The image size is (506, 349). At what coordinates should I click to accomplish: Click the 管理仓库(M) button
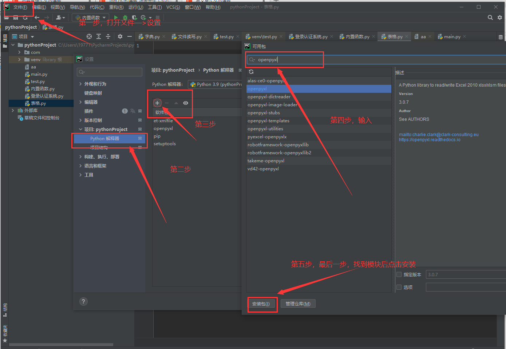pos(298,304)
